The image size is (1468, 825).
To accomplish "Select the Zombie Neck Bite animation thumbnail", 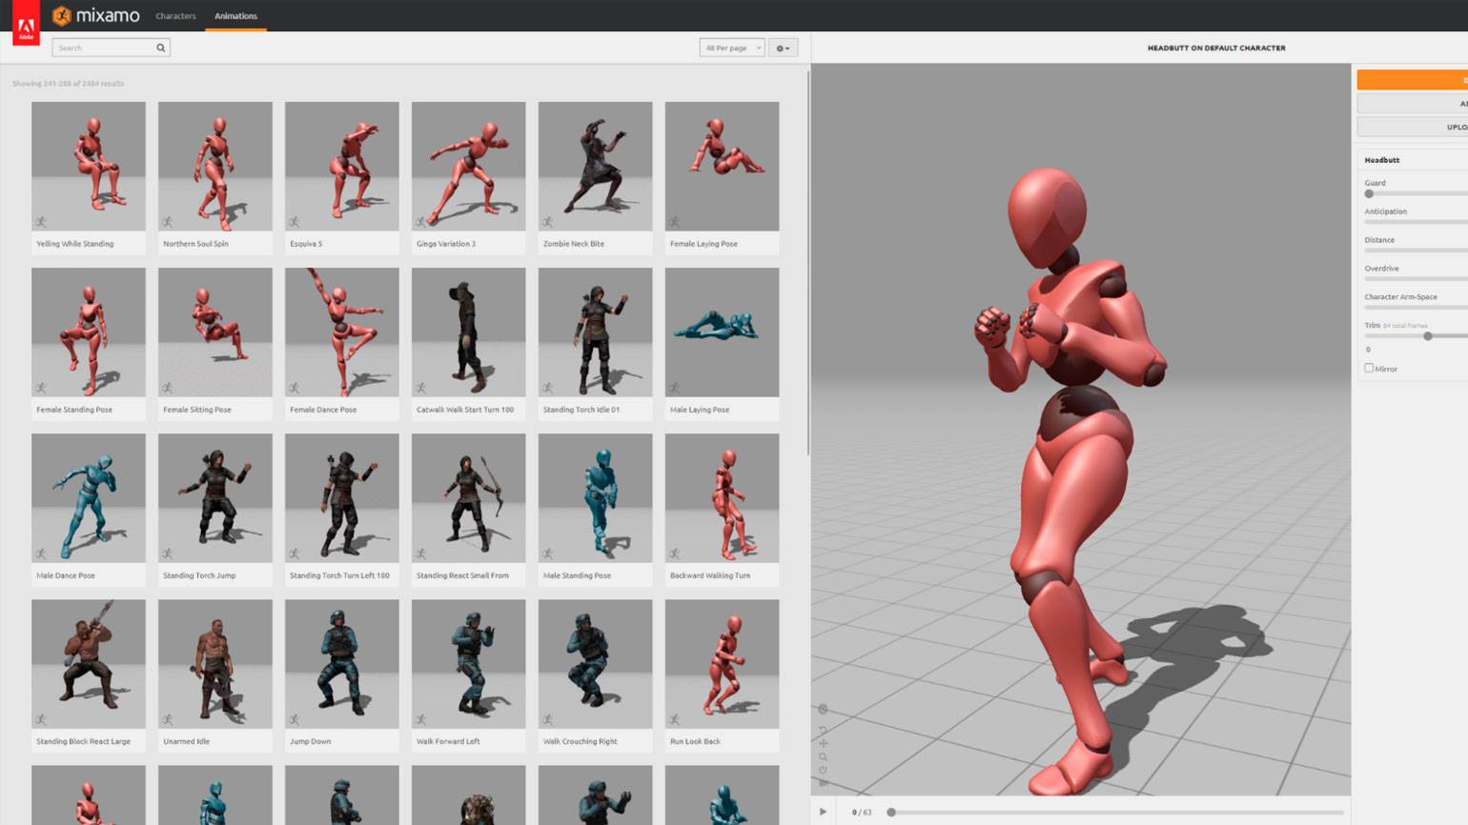I will pos(595,167).
